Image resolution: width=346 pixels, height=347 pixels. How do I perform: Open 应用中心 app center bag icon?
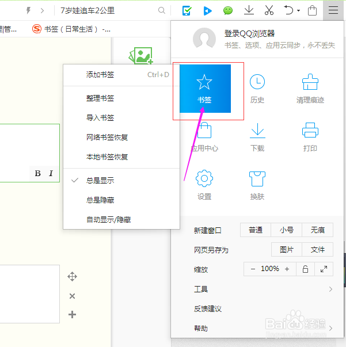tap(204, 137)
